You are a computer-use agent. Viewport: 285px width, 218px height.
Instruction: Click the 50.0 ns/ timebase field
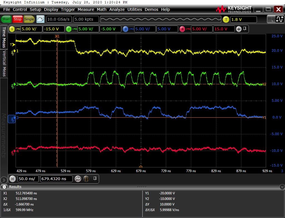tap(28, 179)
